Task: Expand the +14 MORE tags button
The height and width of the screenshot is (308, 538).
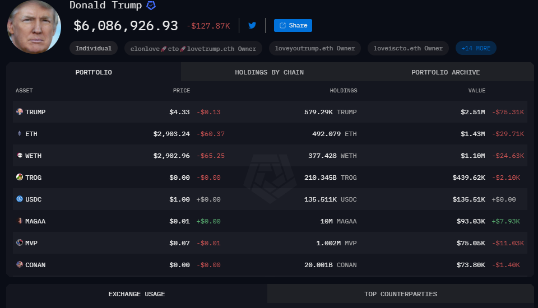Action: (476, 48)
